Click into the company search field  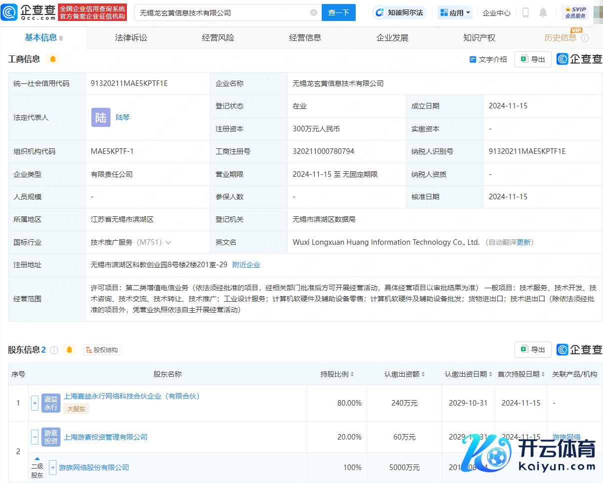222,12
